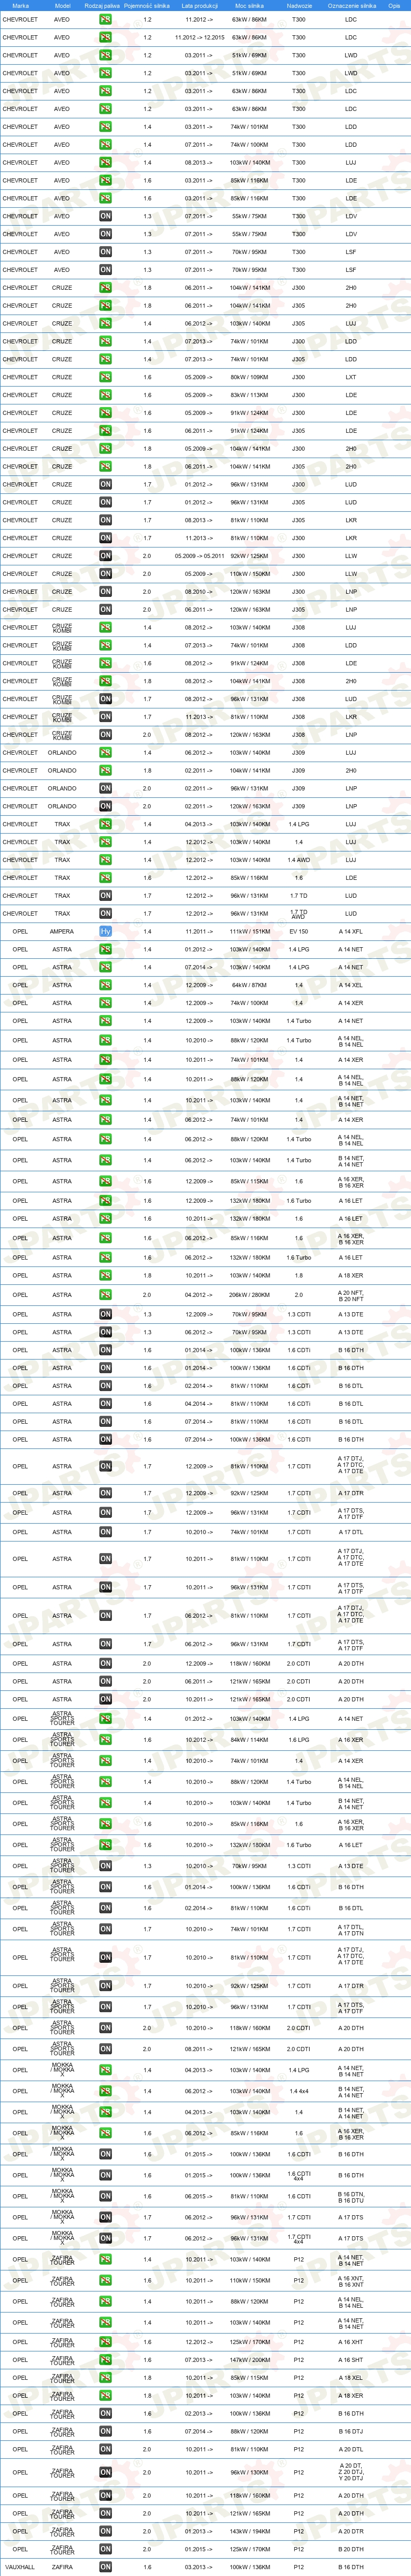
Task: Click petrol icon in Cruze Kombi LDE row
Action: click(105, 663)
